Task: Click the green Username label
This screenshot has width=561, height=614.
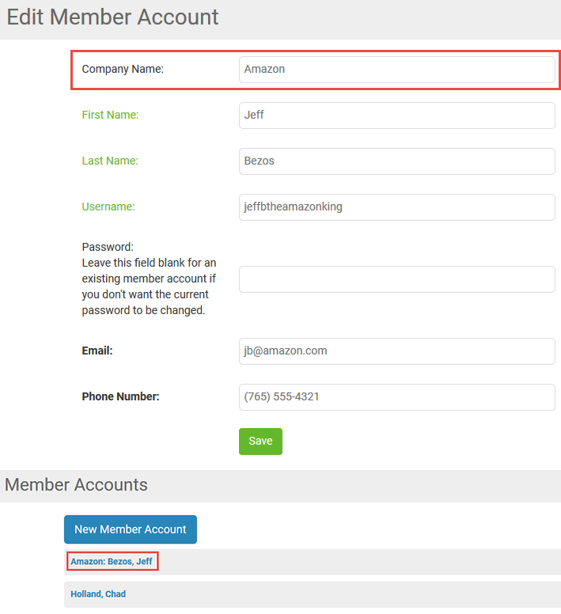Action: (x=108, y=207)
